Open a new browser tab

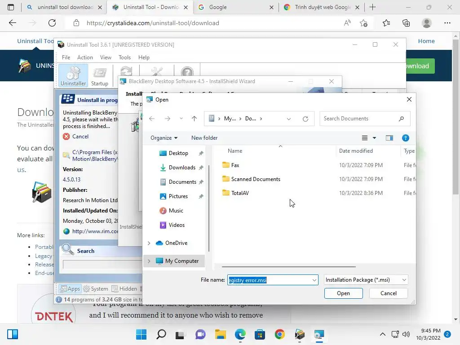[x=372, y=7]
